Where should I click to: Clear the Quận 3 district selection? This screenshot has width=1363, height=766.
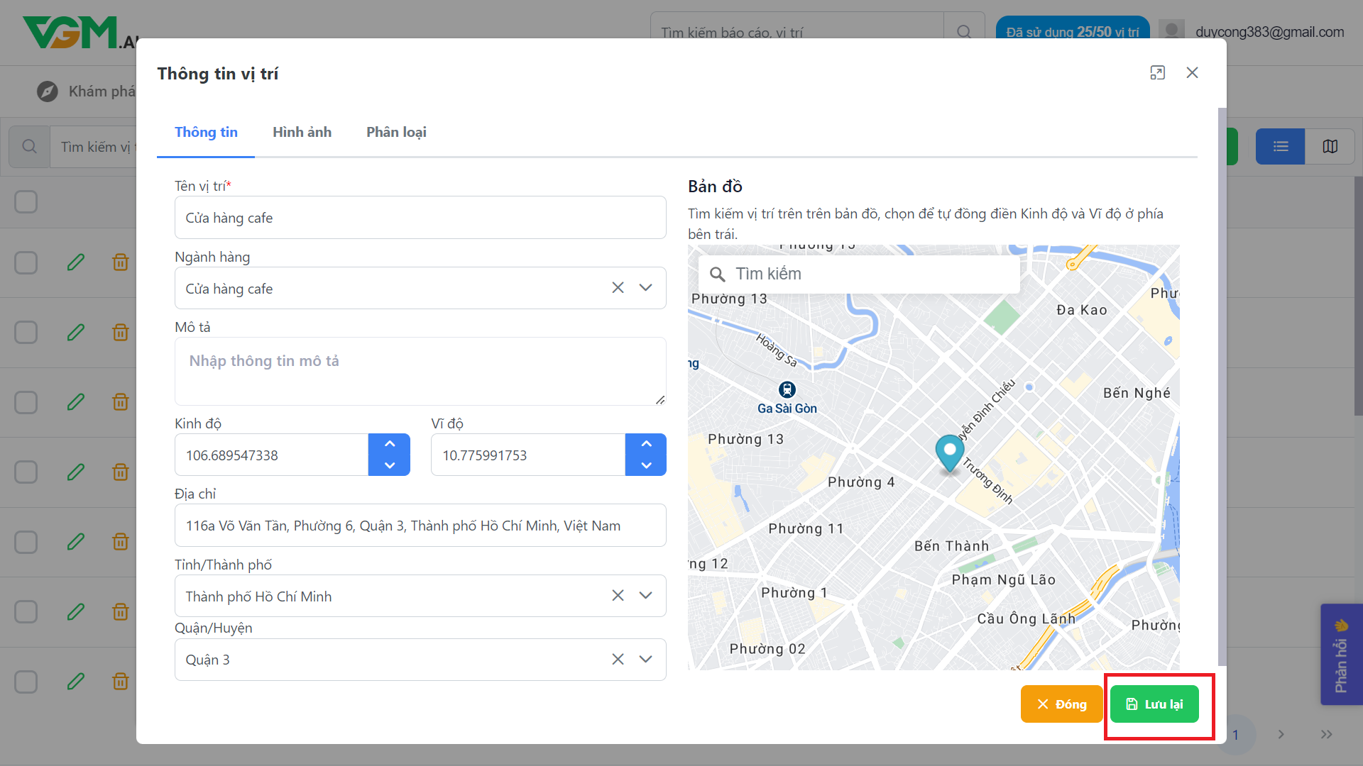[618, 660]
